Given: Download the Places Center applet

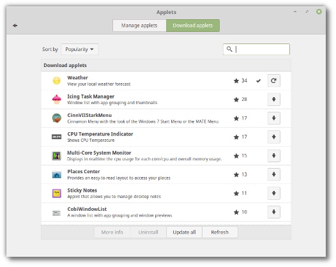Looking at the screenshot, I should 273,174.
